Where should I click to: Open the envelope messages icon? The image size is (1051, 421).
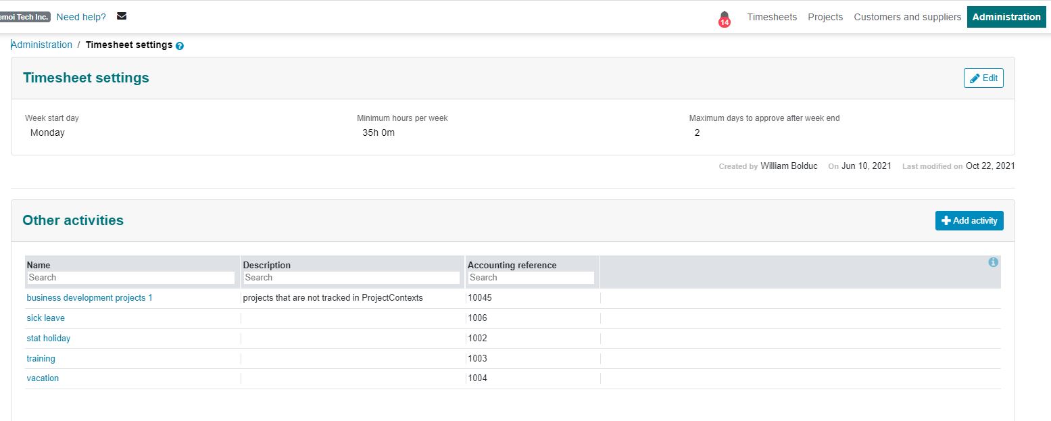122,16
